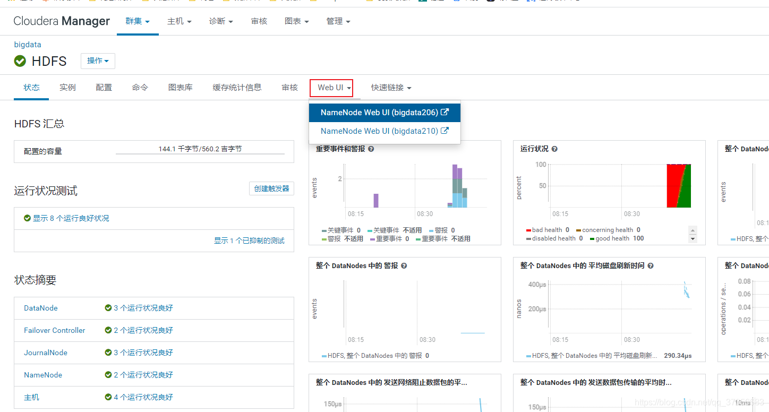Click the green HDFS health status icon
This screenshot has height=412, width=769.
20,61
